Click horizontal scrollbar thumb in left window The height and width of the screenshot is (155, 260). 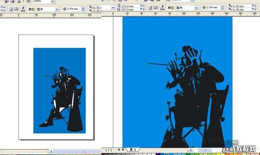tap(78, 151)
